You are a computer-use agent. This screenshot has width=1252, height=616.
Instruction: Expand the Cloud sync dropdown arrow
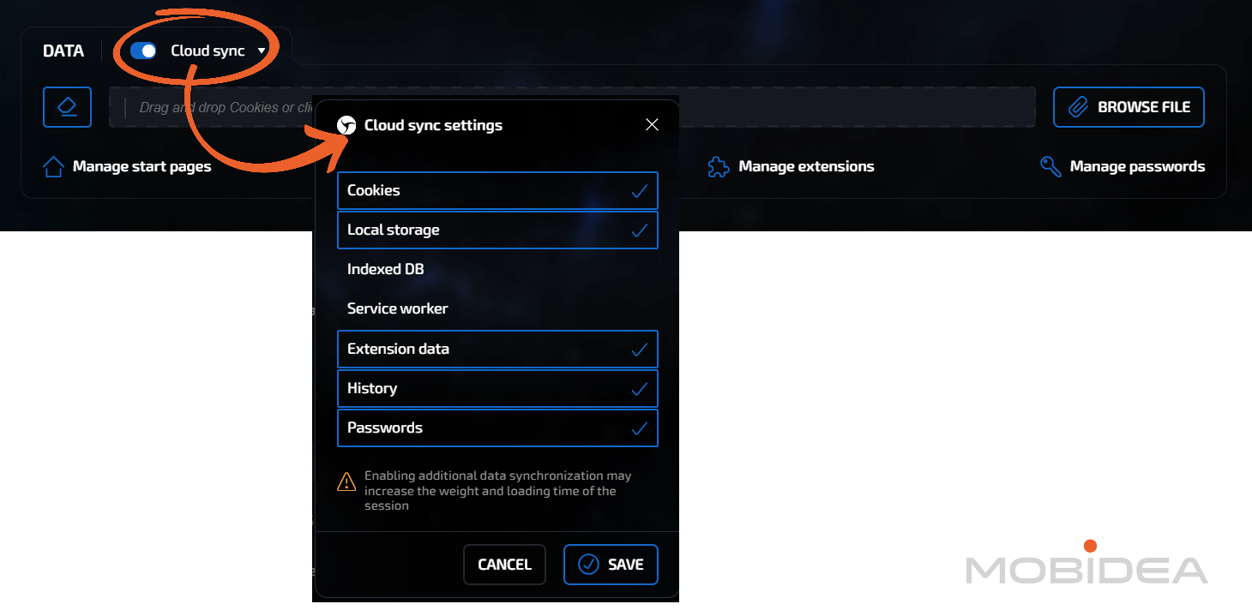[262, 51]
